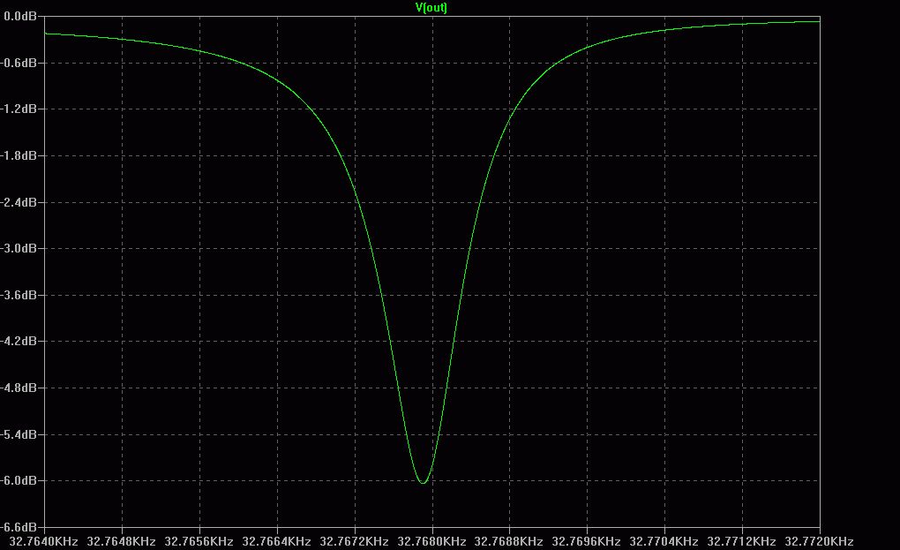The height and width of the screenshot is (550, 900).
Task: Click the 32.7704KHz frequency label
Action: click(664, 541)
